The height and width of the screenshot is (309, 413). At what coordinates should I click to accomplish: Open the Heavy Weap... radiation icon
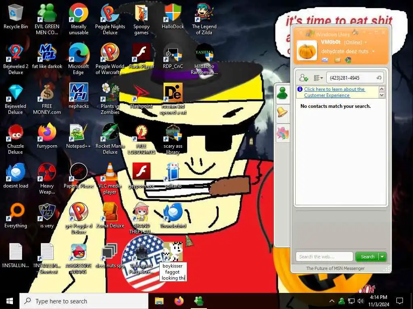coord(47,179)
